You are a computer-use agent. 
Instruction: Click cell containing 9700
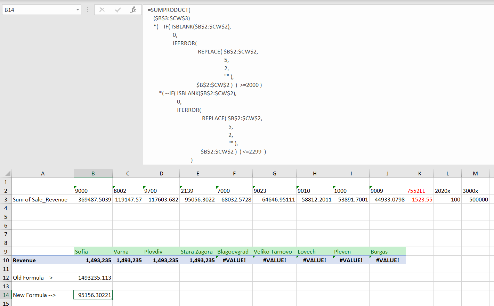click(161, 191)
